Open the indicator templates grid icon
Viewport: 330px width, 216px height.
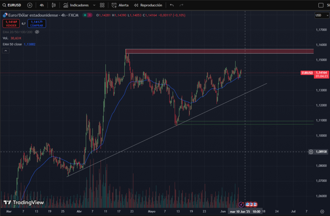(102, 5)
